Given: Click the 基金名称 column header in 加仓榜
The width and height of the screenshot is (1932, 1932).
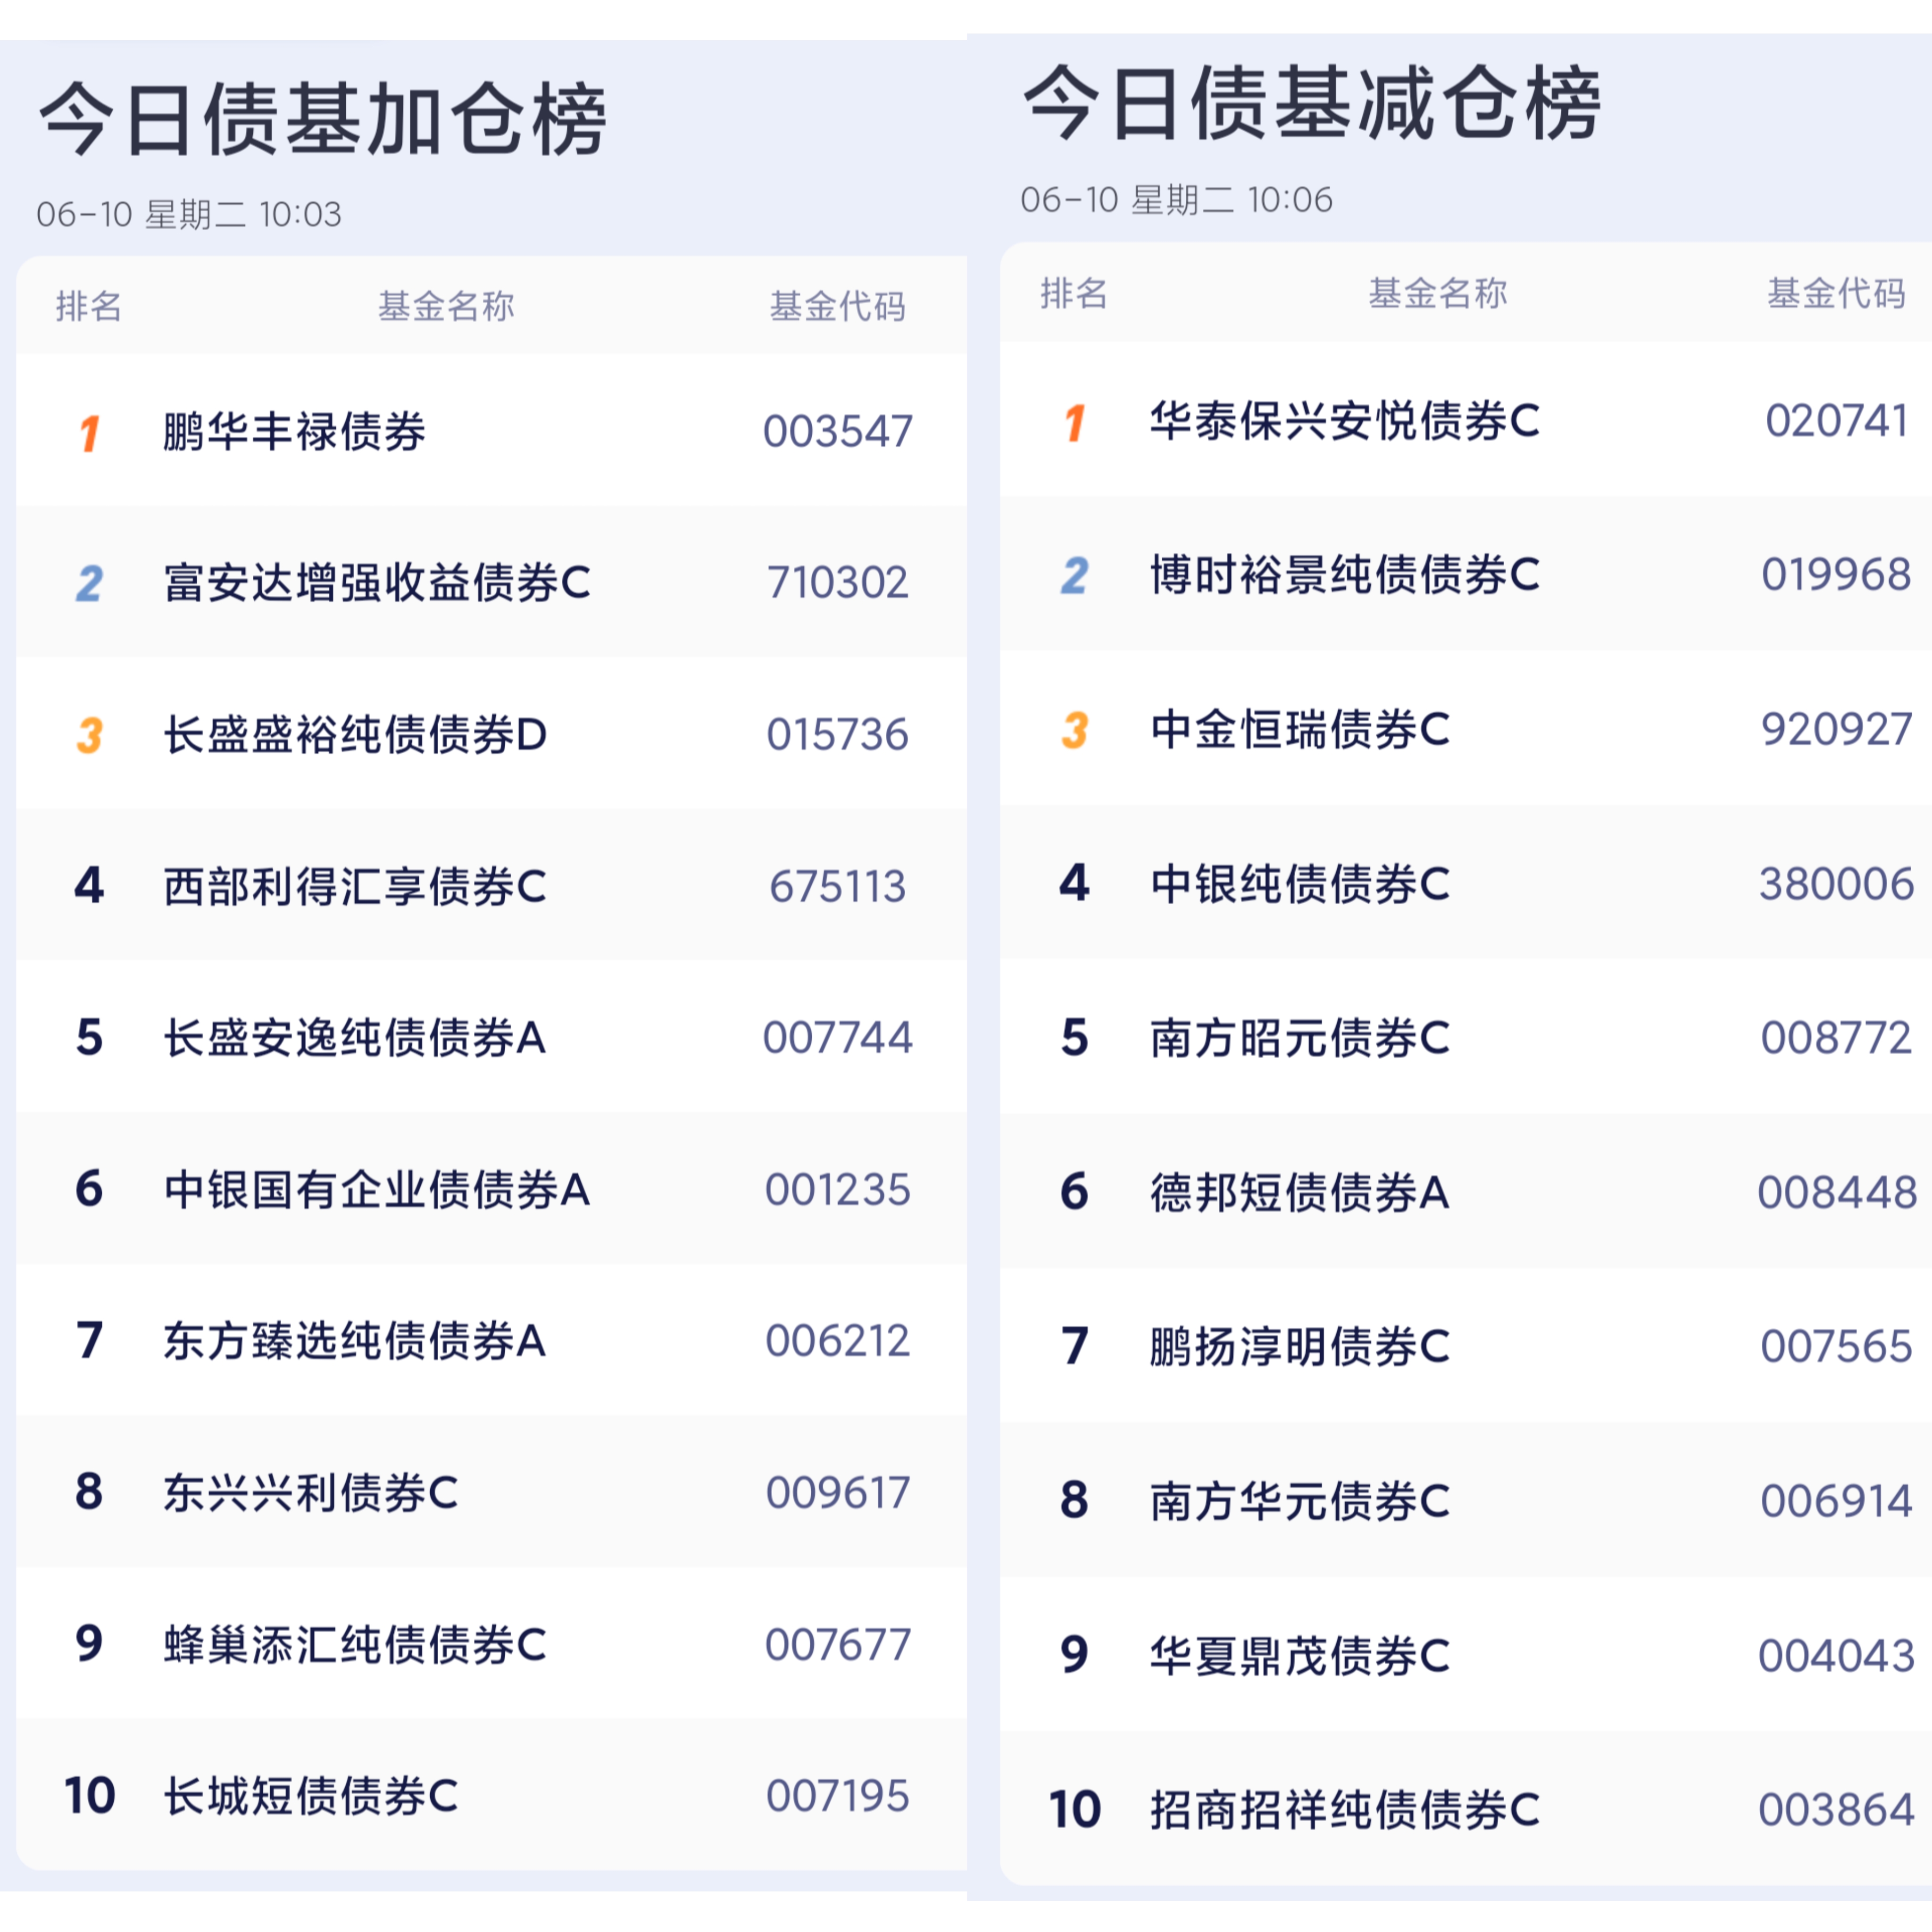Looking at the screenshot, I should (446, 306).
